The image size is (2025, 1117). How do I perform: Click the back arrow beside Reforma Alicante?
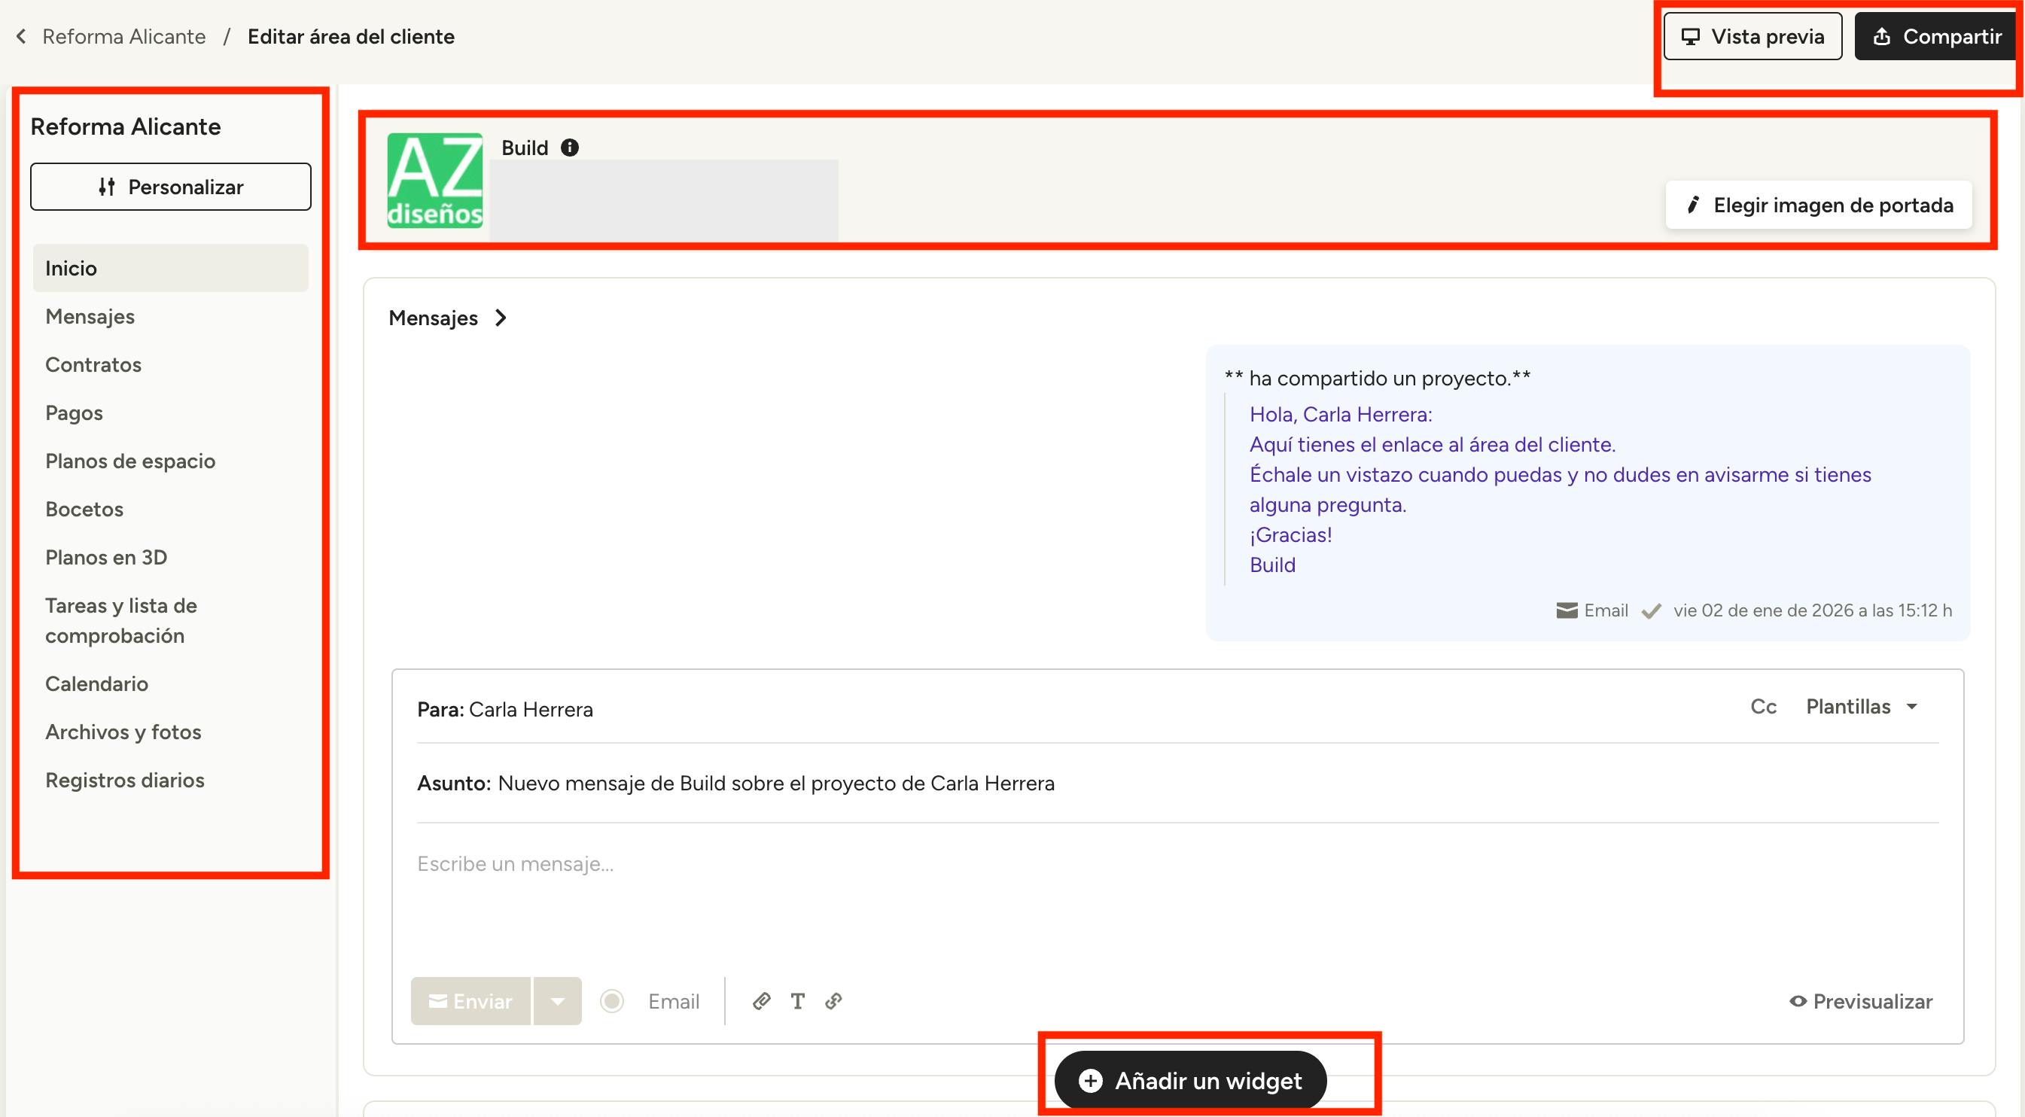(21, 36)
